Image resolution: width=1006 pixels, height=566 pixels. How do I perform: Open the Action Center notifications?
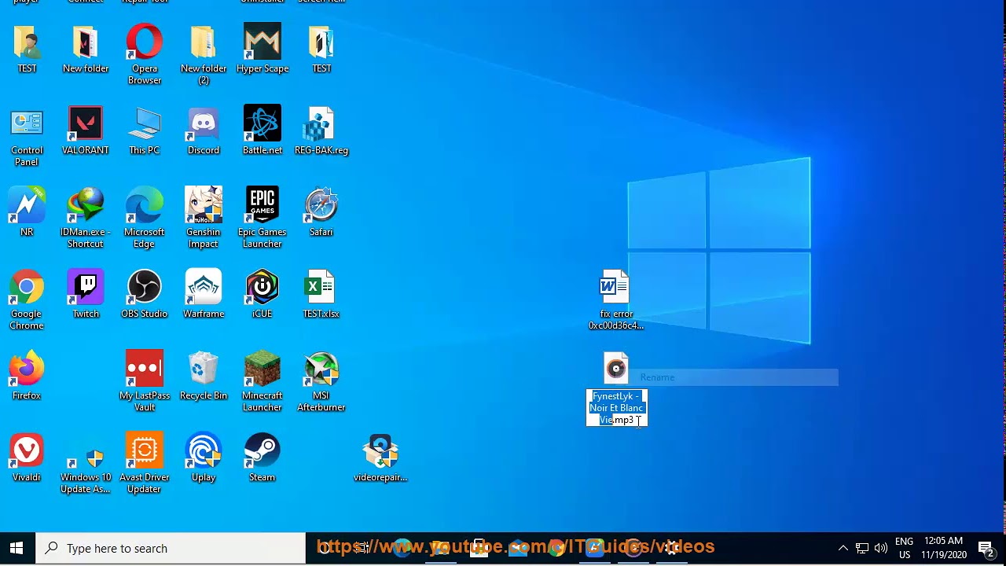pyautogui.click(x=986, y=548)
